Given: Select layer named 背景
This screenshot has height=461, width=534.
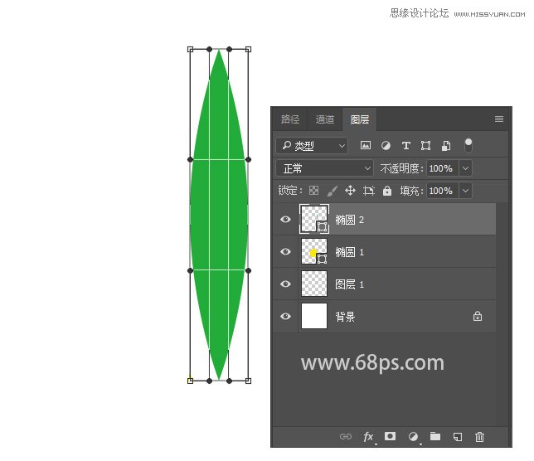Looking at the screenshot, I should (345, 317).
